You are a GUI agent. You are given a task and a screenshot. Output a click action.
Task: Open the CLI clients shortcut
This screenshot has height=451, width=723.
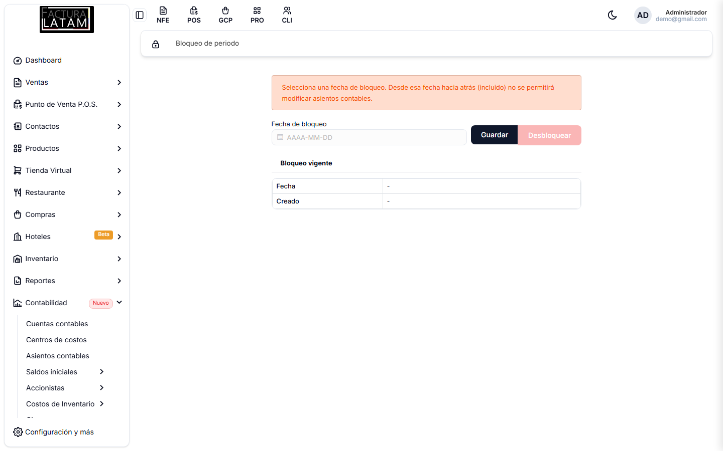click(287, 15)
